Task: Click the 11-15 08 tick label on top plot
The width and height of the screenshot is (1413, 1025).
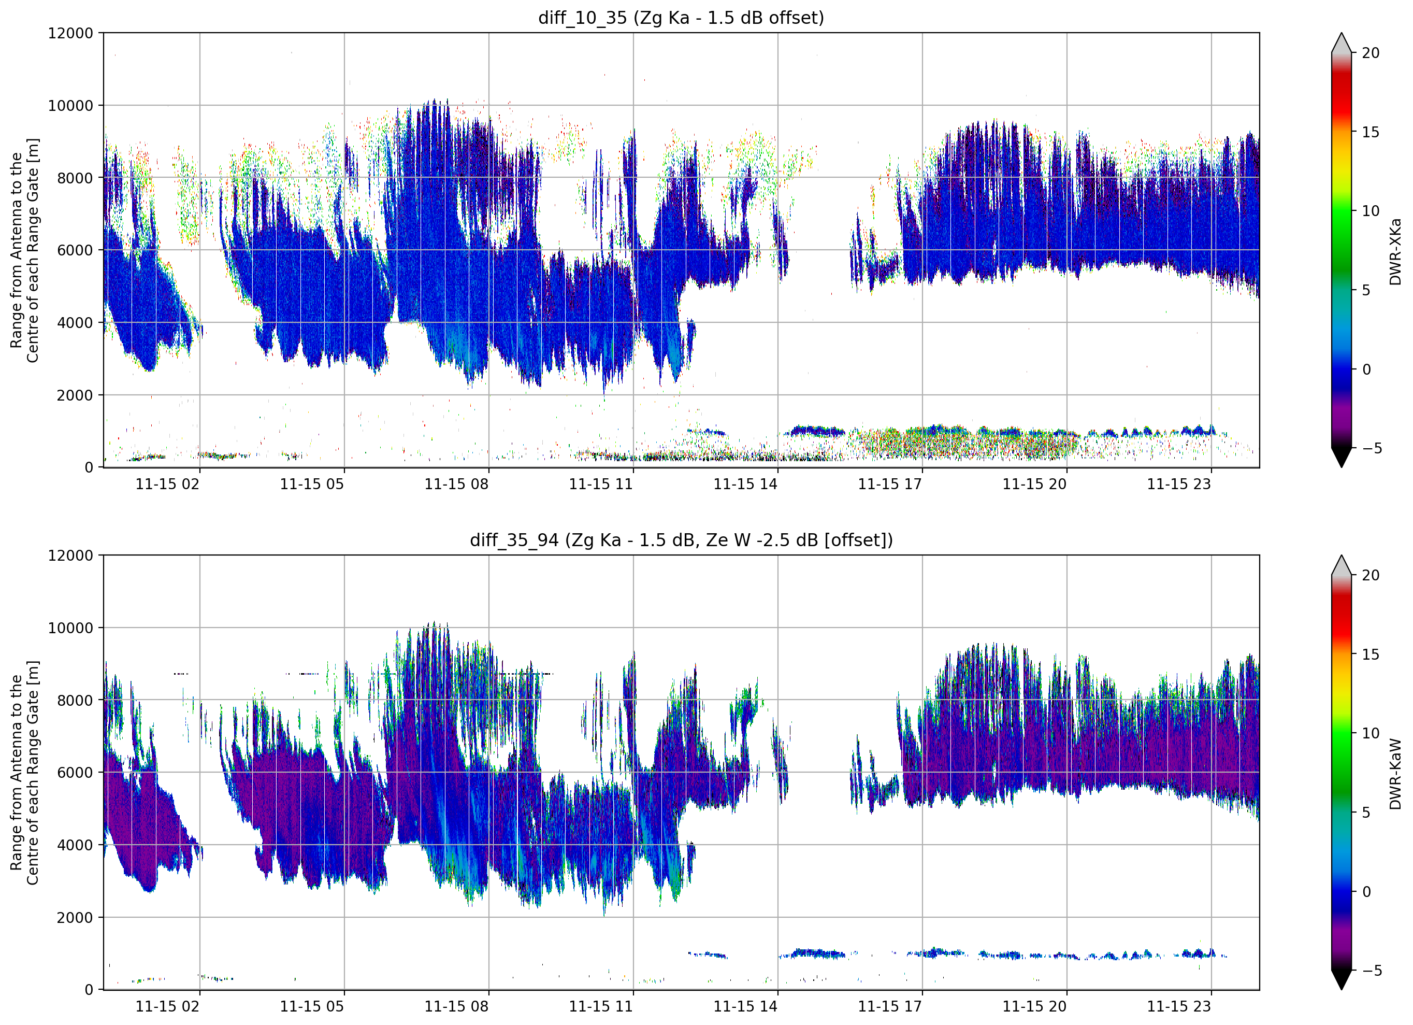Action: tap(456, 484)
